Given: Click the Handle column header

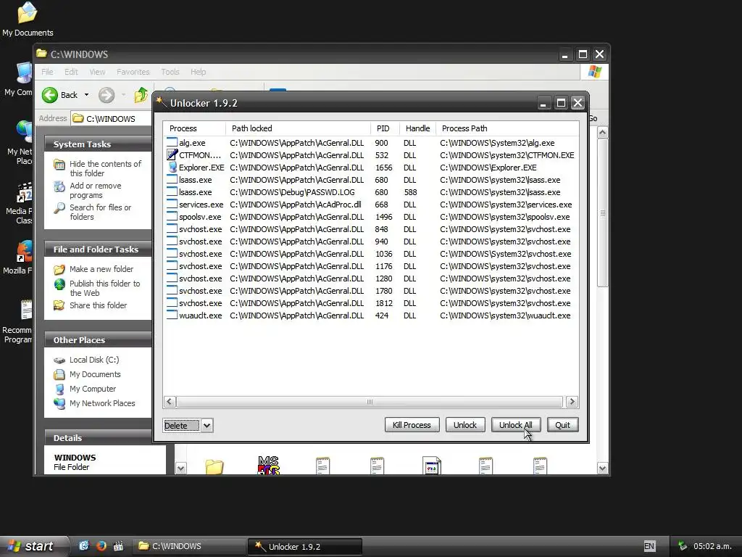Looking at the screenshot, I should [418, 128].
